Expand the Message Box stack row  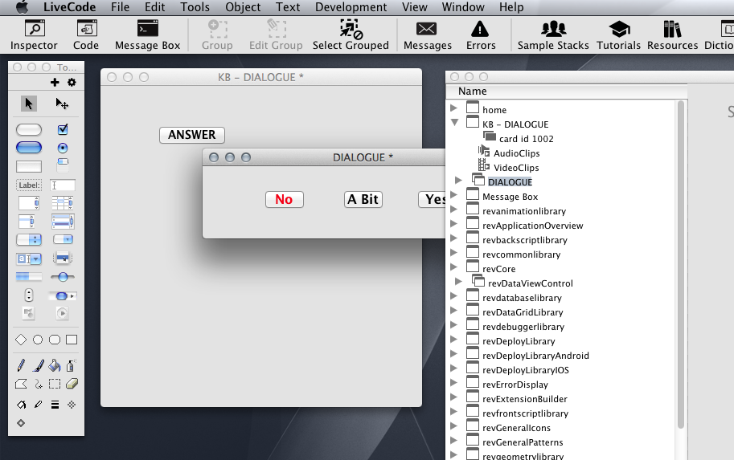pyautogui.click(x=453, y=195)
